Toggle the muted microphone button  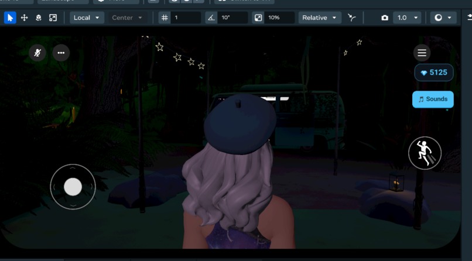click(x=37, y=53)
